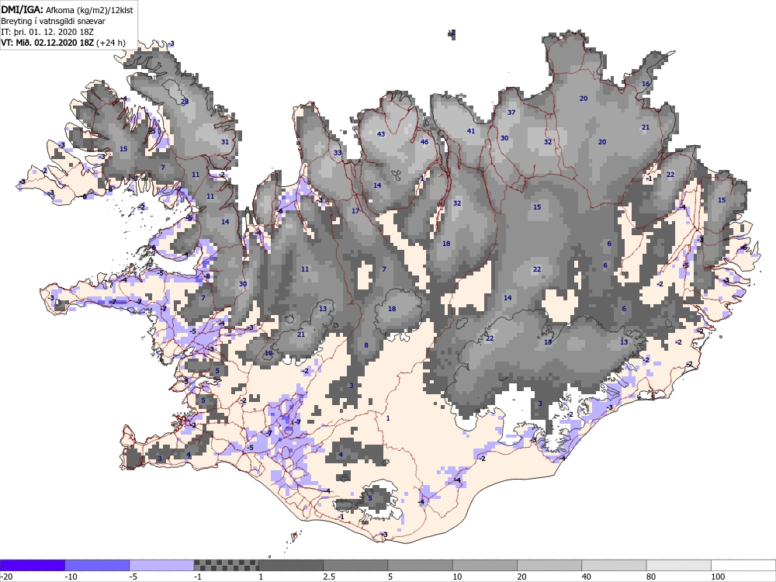Pick the light lavender -5 to -1 legend swatch
Screen dimensions: 776x582
coord(161,565)
